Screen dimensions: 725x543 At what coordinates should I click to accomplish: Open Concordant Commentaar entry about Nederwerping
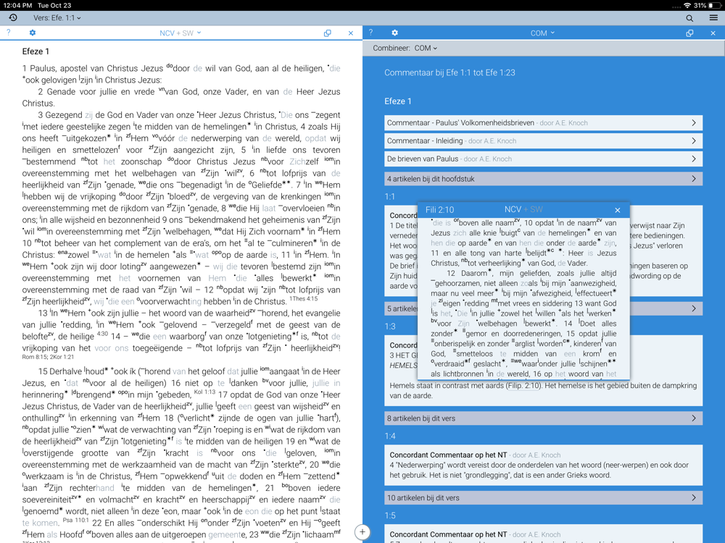[543, 465]
